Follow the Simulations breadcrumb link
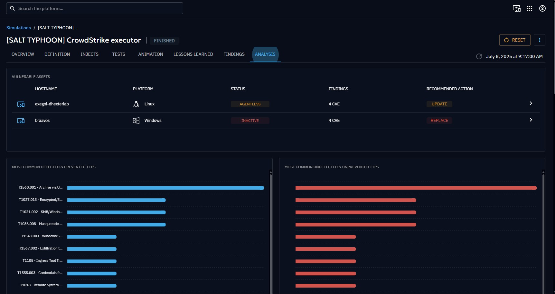Image resolution: width=555 pixels, height=294 pixels. (x=19, y=28)
